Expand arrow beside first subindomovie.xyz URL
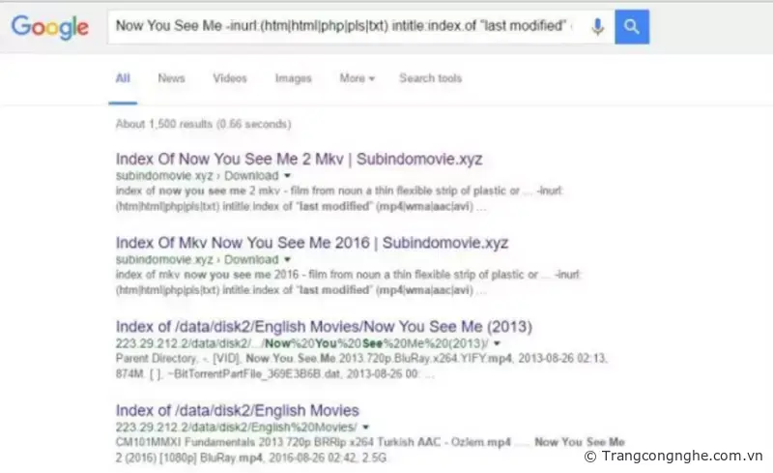This screenshot has width=773, height=473. (x=287, y=177)
